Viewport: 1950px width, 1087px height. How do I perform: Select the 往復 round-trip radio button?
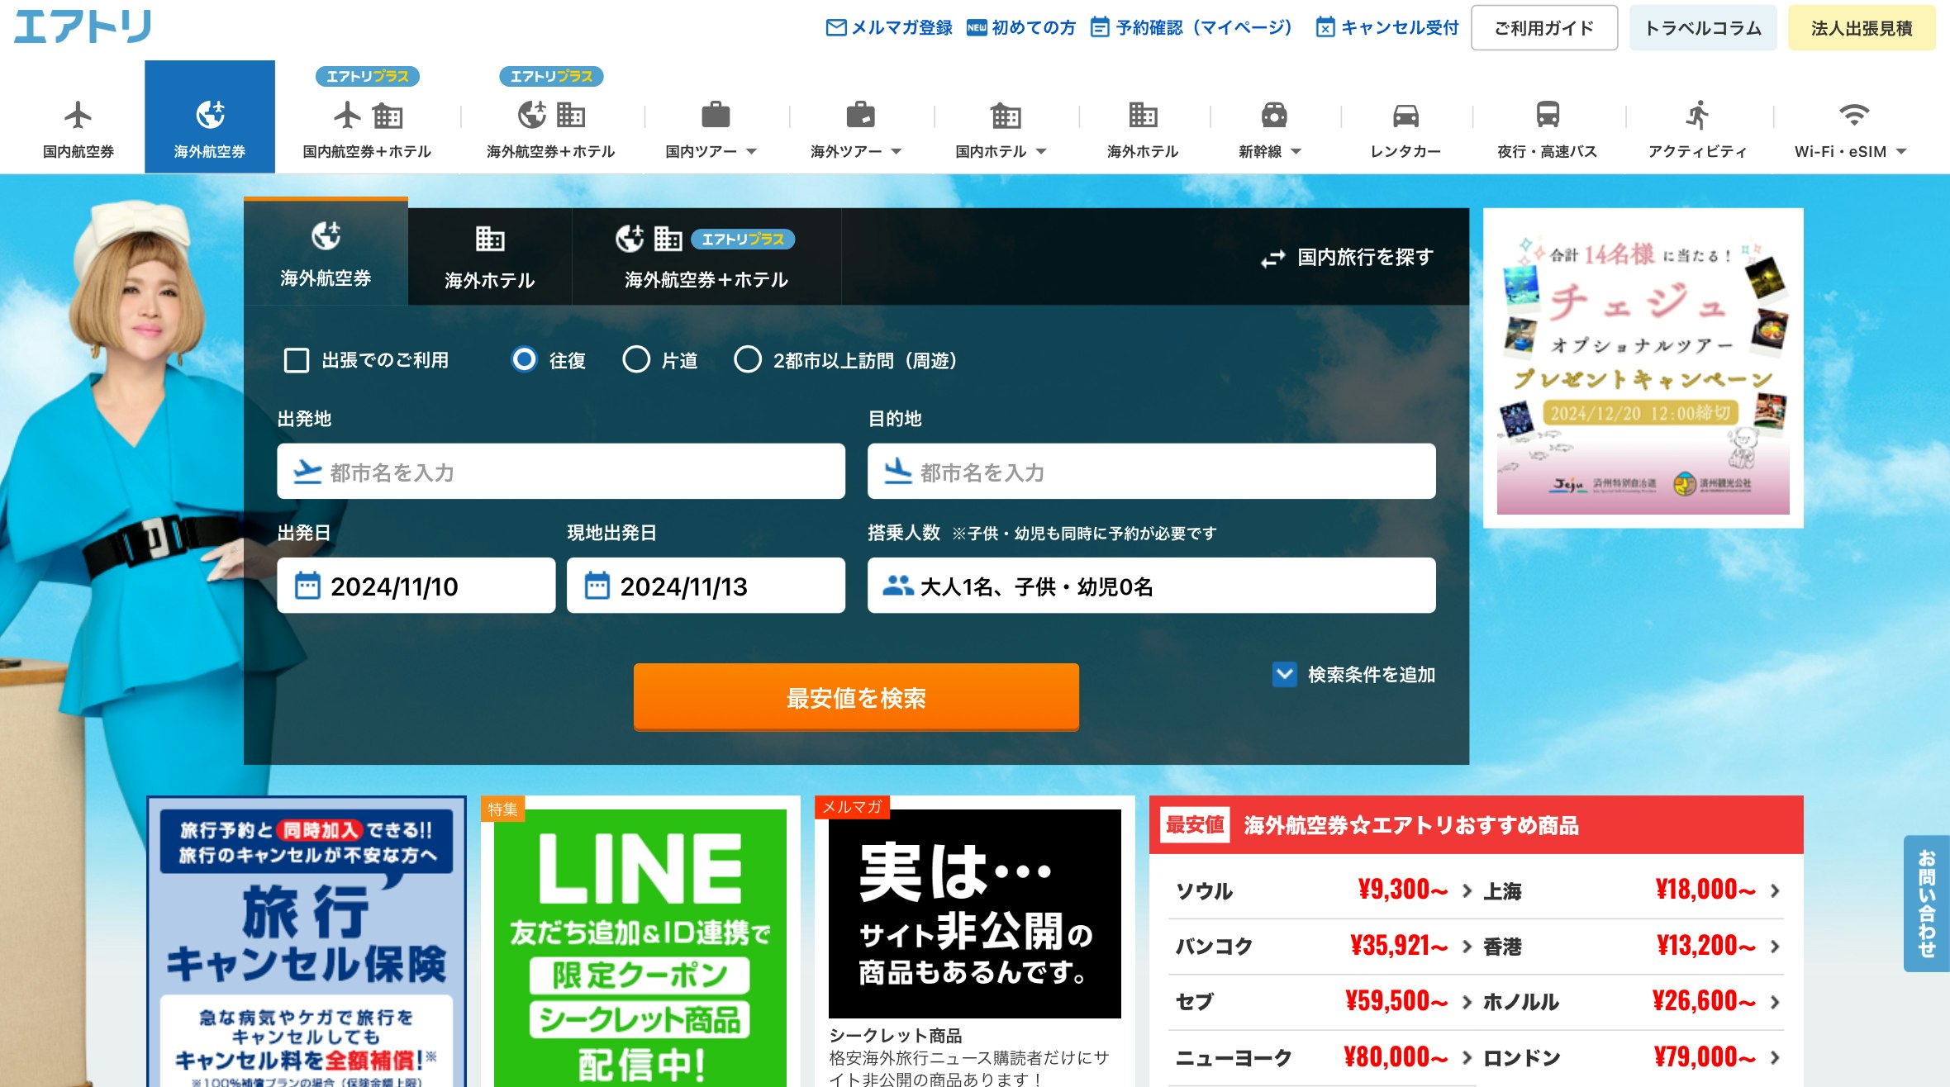click(x=524, y=360)
